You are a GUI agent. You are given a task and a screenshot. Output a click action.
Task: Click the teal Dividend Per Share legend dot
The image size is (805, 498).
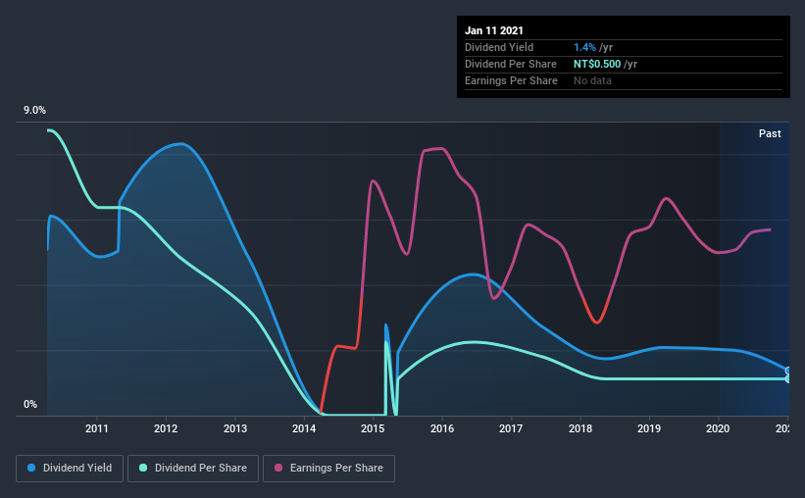click(143, 468)
